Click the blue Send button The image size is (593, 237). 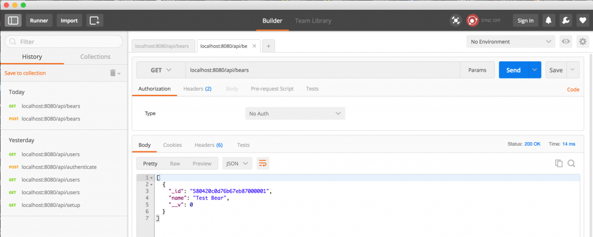click(513, 70)
